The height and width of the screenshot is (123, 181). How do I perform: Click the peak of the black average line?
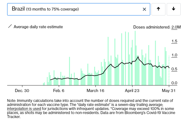(x=138, y=57)
